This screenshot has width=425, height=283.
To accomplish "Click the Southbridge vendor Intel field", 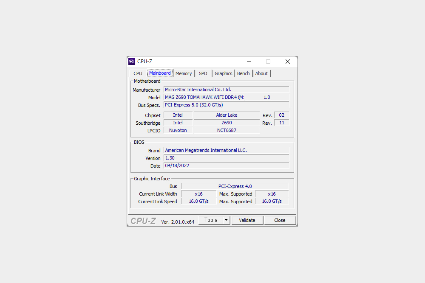I will click(178, 123).
